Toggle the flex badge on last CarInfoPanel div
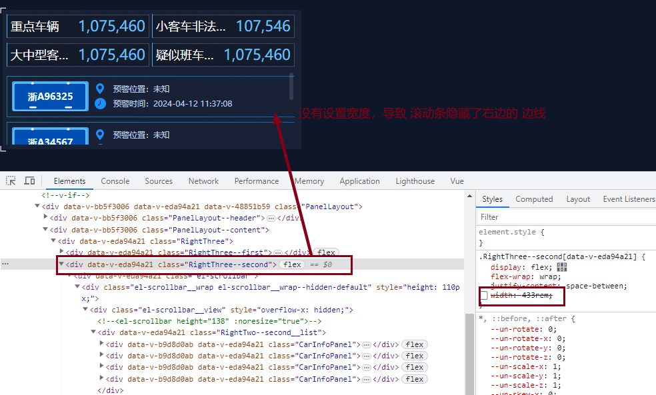Viewport: 656px width, 395px height. [x=414, y=378]
